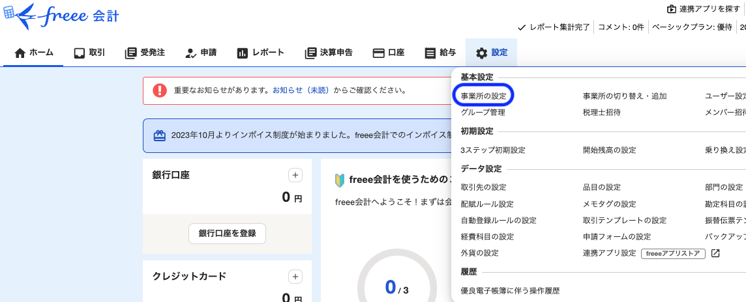Add a credit card with plus button
Viewport: 746px width, 302px height.
[x=295, y=277]
